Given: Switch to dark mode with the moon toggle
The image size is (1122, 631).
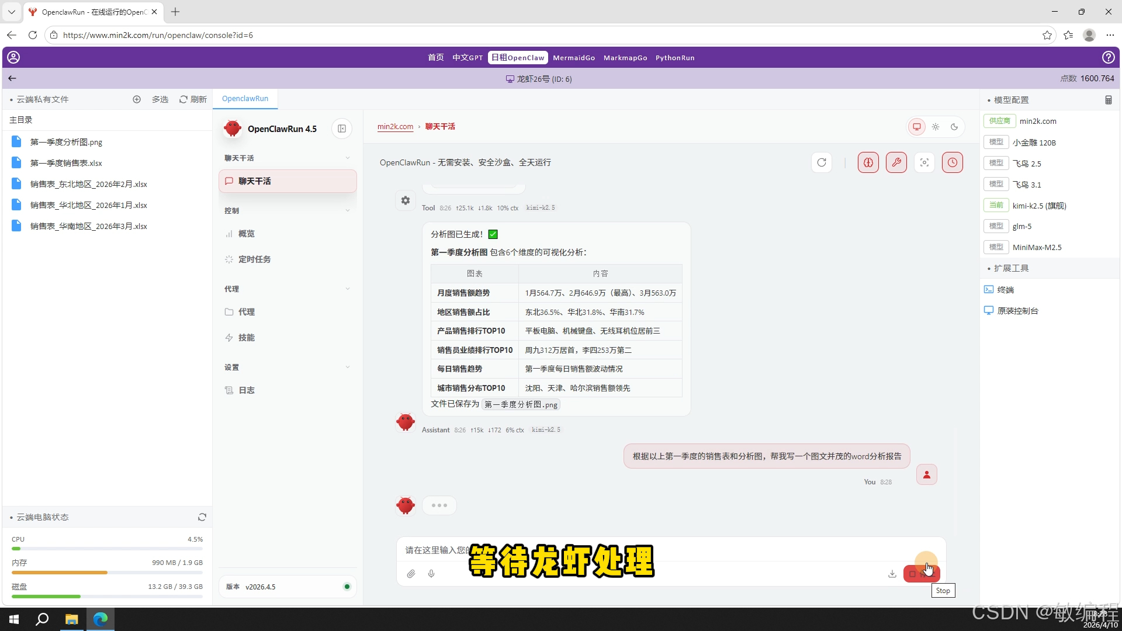Looking at the screenshot, I should [x=954, y=127].
